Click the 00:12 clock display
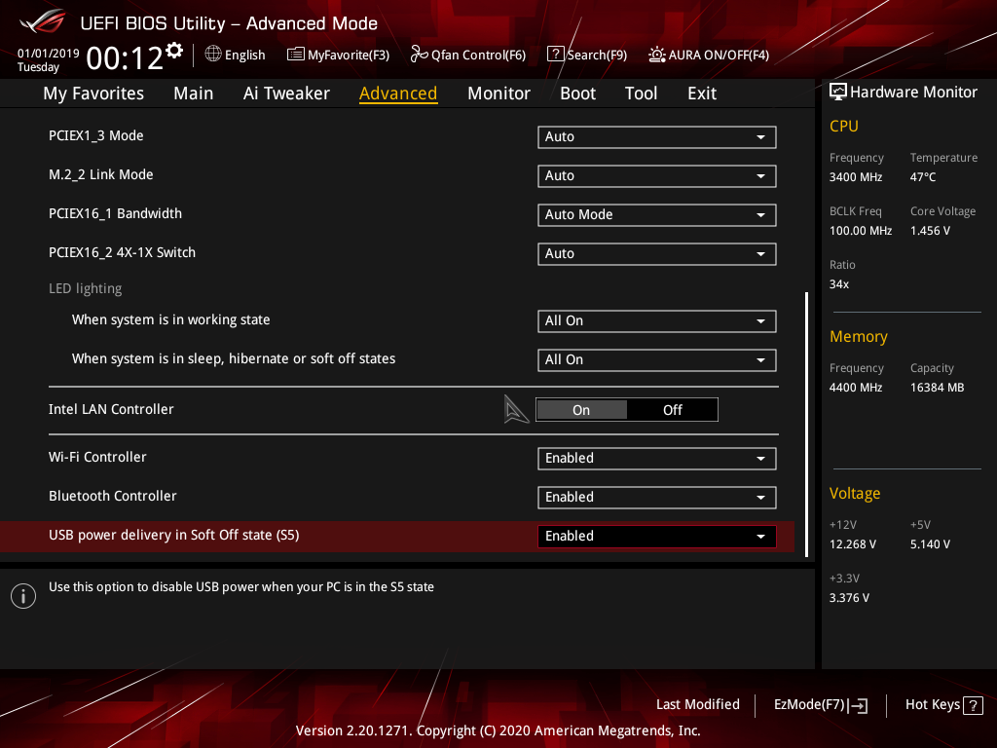Viewport: 997px width, 748px height. coord(124,58)
